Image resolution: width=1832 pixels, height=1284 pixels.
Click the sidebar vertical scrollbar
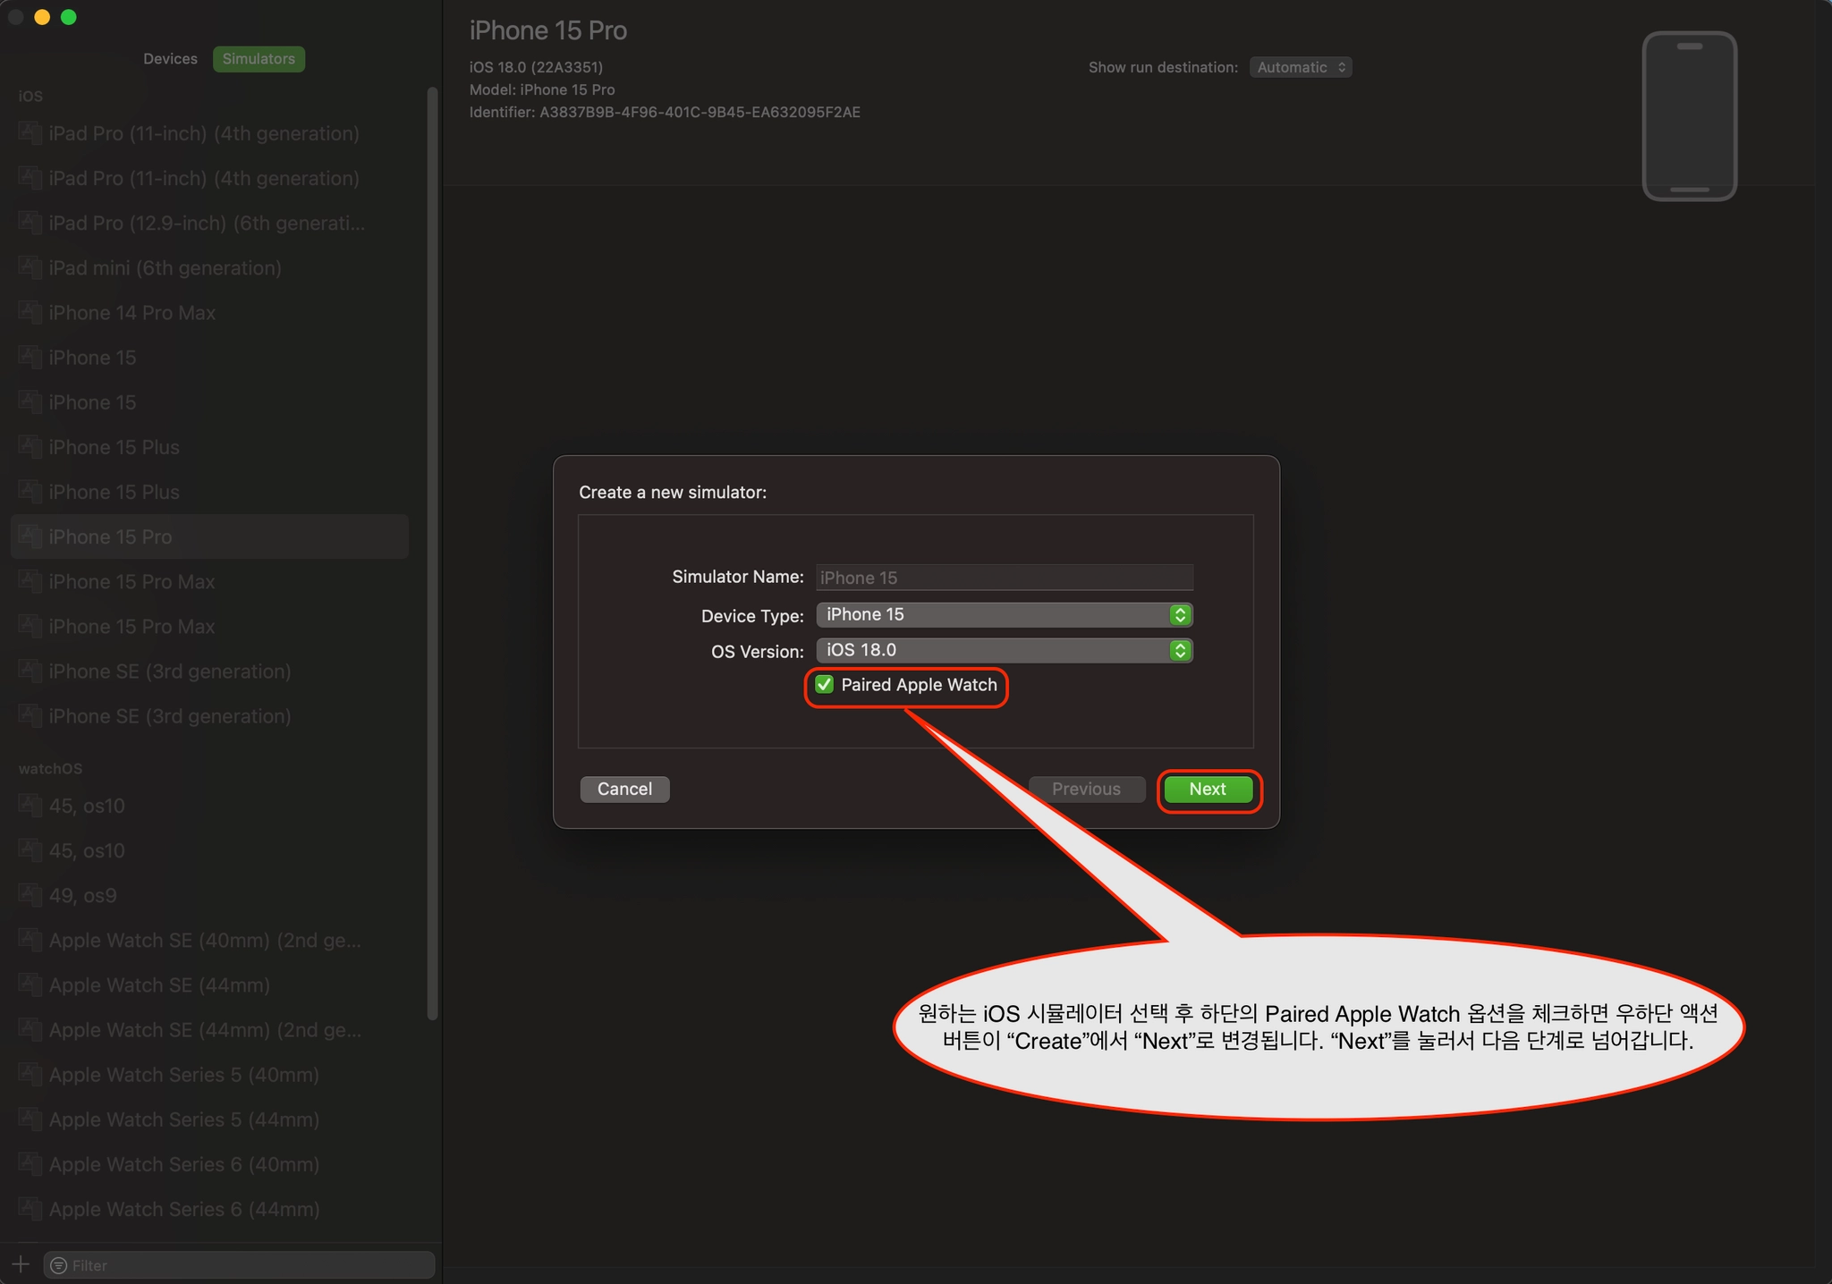(x=432, y=554)
